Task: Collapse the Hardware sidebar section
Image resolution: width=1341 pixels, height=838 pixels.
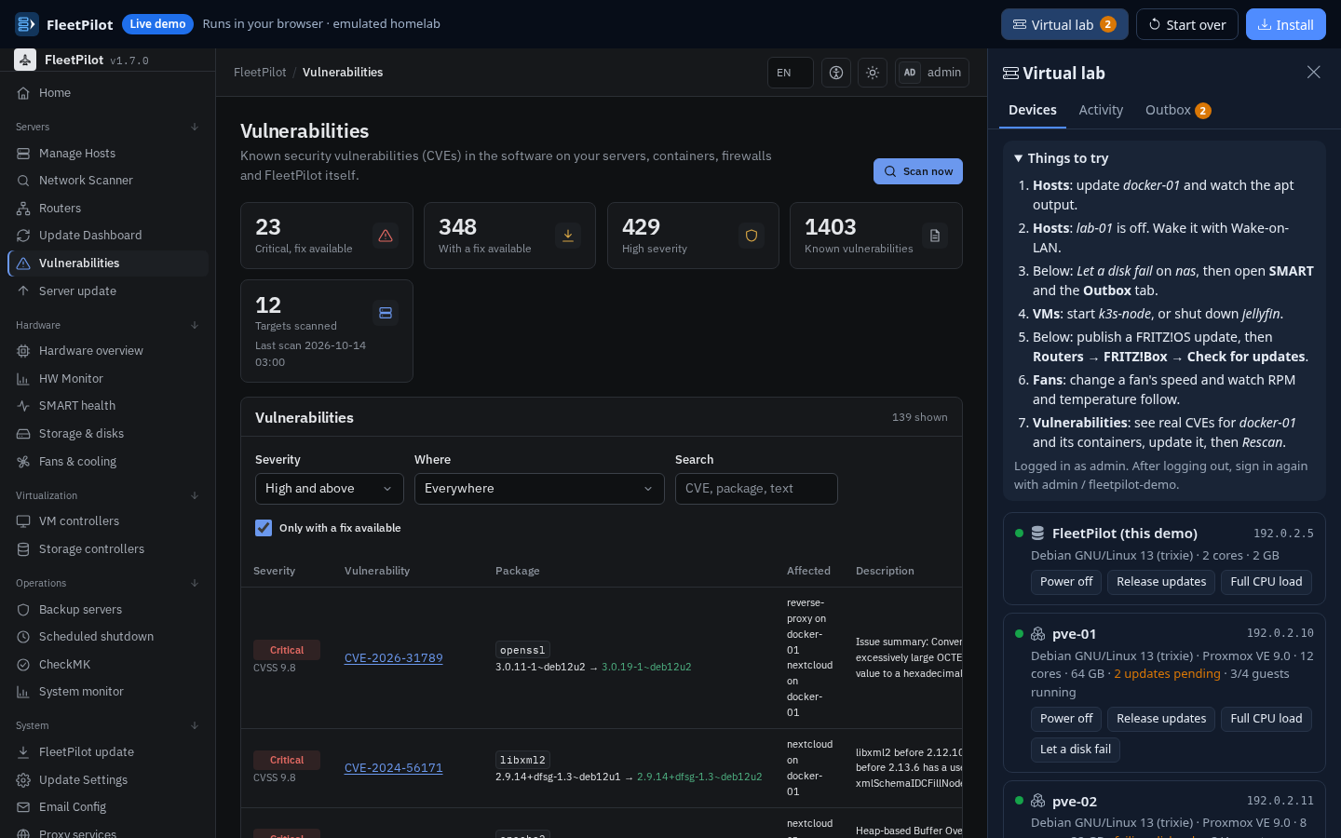Action: (108, 325)
